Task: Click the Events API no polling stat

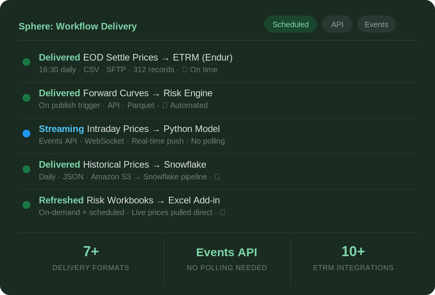Action: click(x=227, y=258)
